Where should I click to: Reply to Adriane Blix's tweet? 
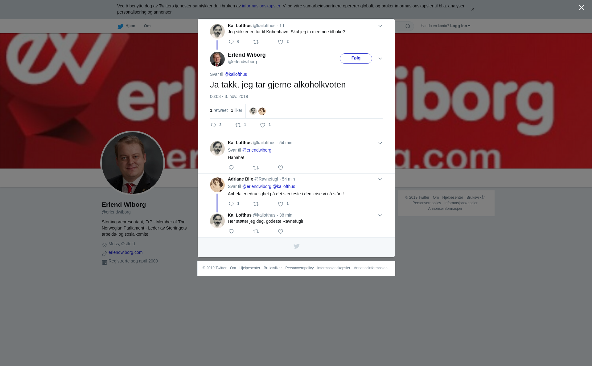coord(231,204)
